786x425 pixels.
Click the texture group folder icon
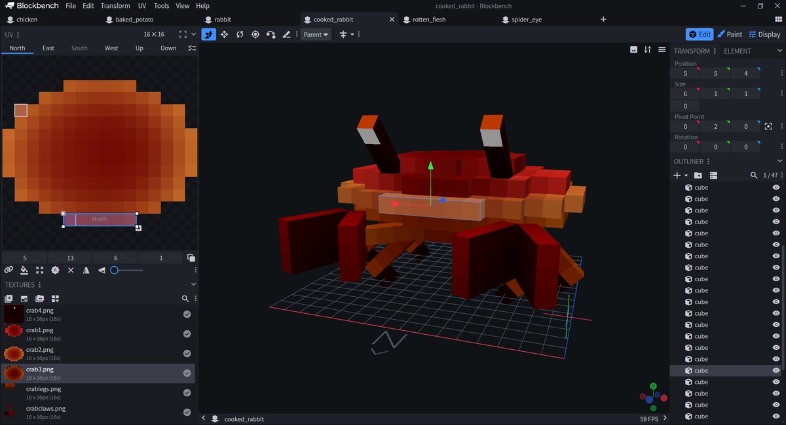[40, 298]
